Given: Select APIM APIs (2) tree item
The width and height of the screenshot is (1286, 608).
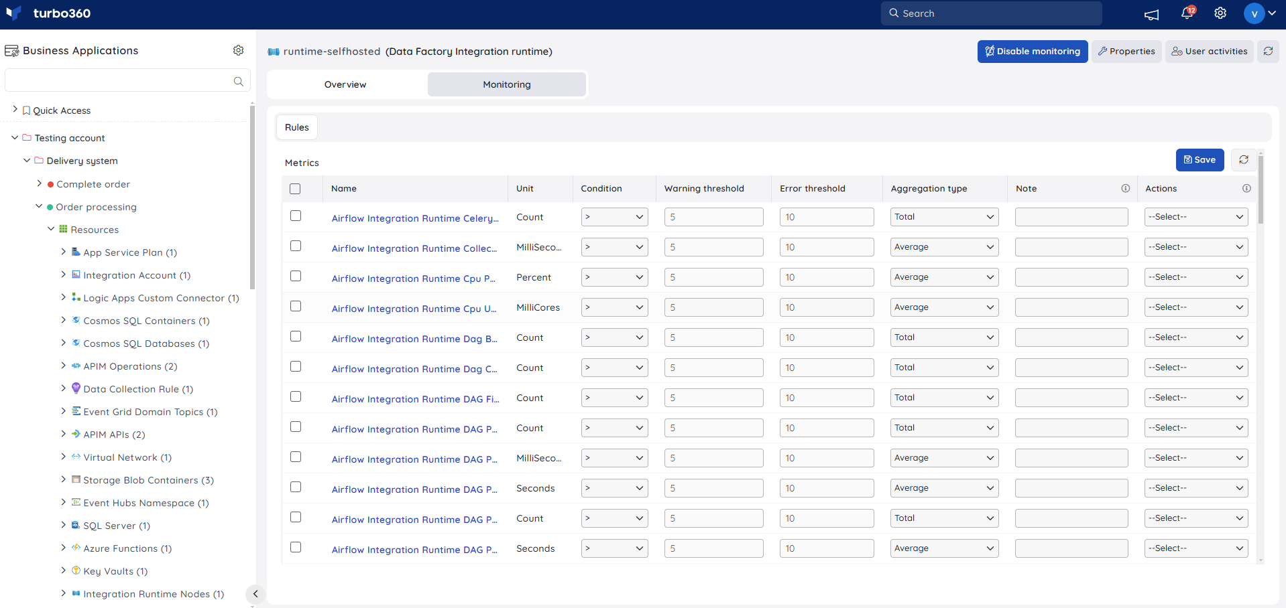Looking at the screenshot, I should coord(114,435).
